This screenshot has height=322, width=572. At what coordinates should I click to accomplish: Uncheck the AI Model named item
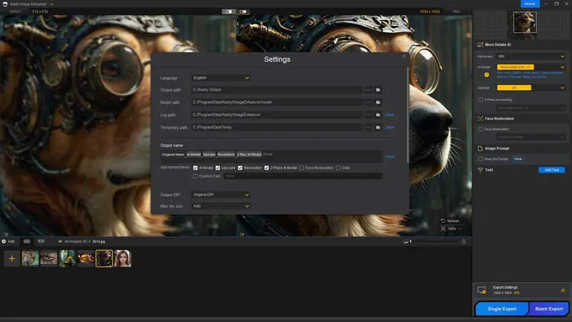[195, 168]
